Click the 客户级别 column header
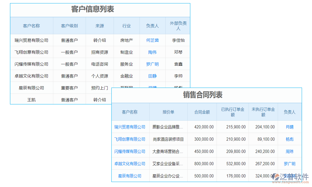The width and height of the screenshot is (312, 187). 69,26
